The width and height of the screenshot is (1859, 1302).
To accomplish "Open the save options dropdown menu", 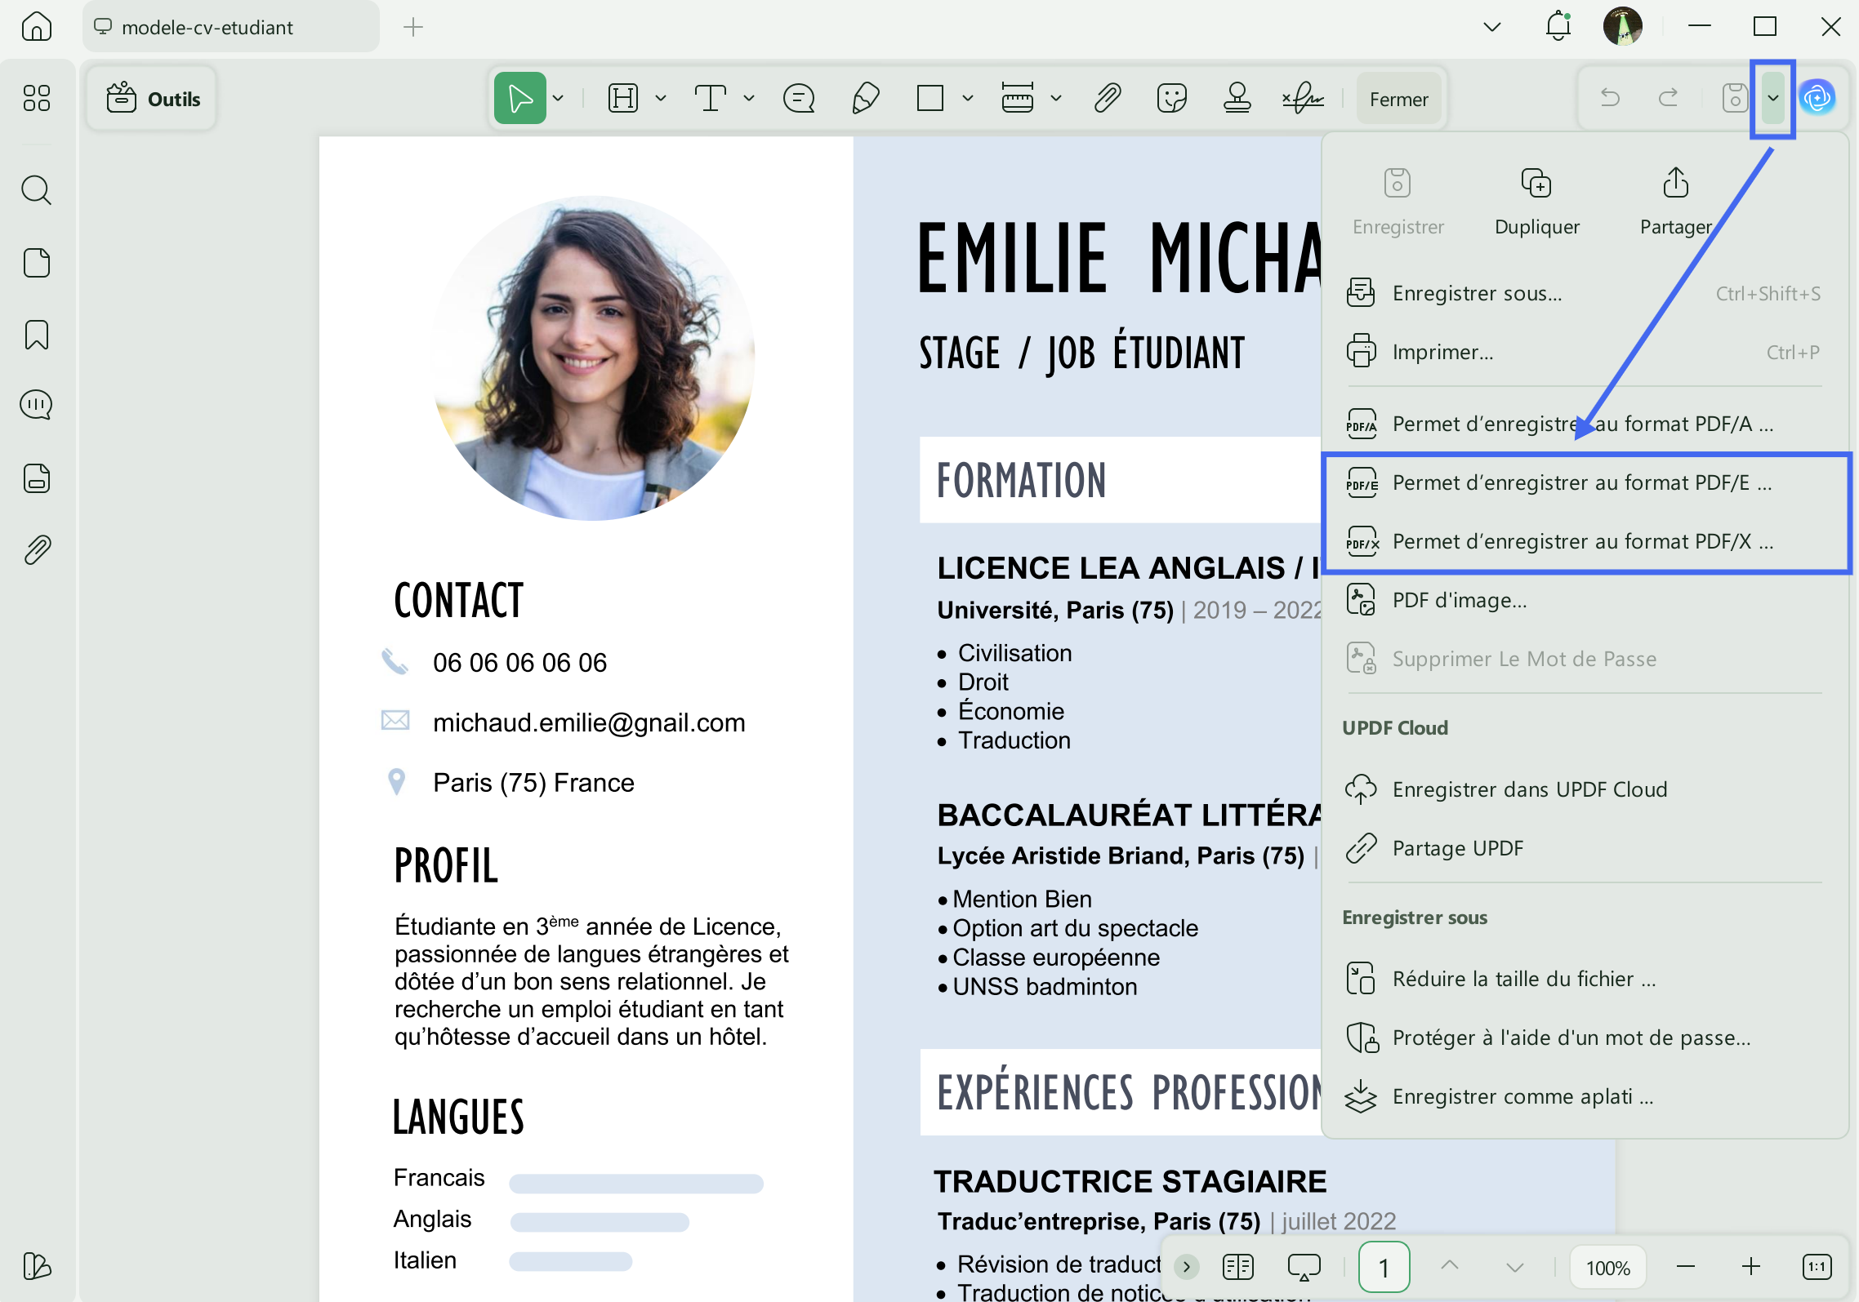I will 1772,98.
